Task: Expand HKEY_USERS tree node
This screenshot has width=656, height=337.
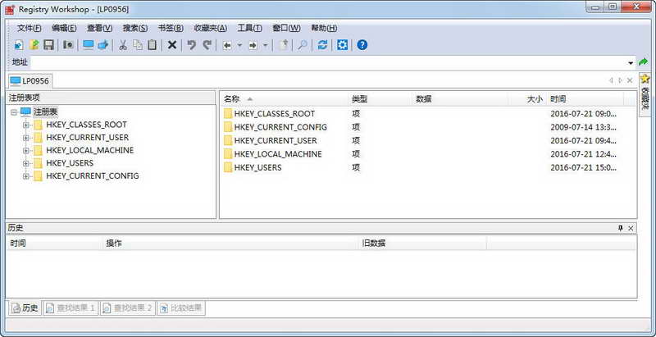Action: click(x=26, y=163)
